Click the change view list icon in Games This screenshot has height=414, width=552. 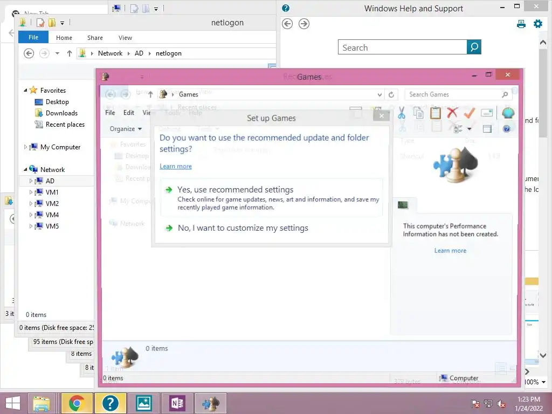(x=458, y=129)
